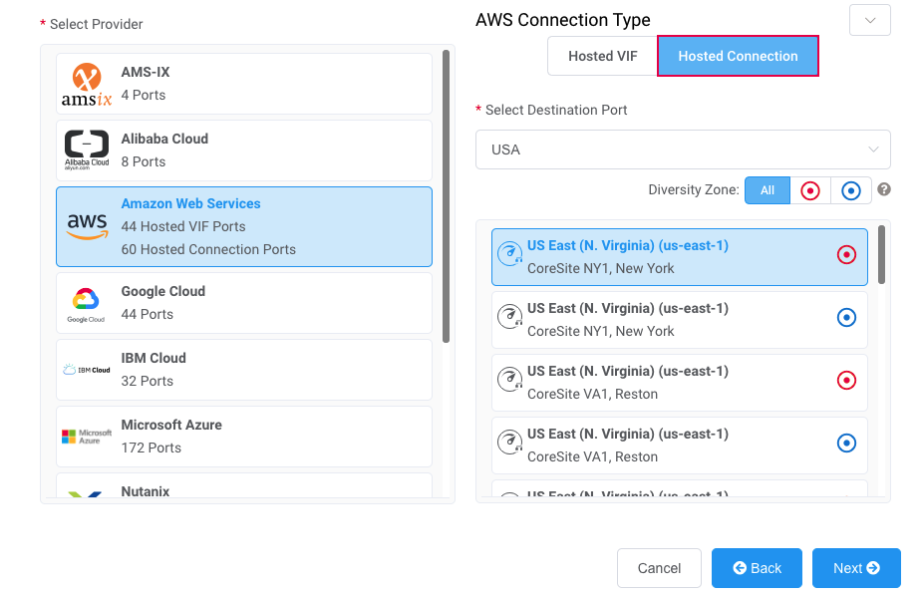Proceed with the Next button
922x598 pixels.
coord(856,568)
